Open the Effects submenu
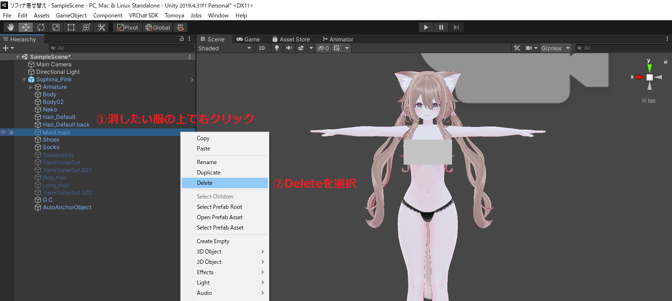Image resolution: width=672 pixels, height=301 pixels. [x=225, y=272]
